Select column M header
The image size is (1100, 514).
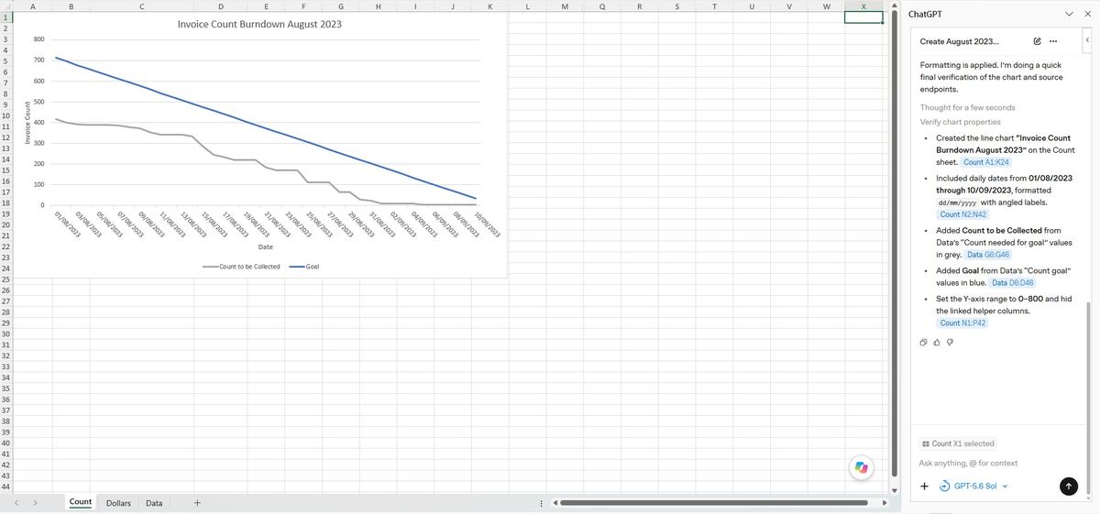click(565, 5)
